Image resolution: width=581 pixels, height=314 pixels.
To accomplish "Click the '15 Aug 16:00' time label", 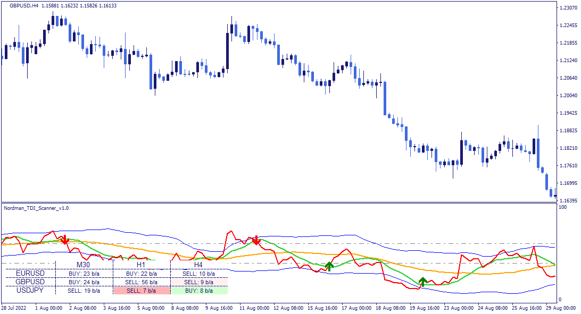I will [x=322, y=308].
